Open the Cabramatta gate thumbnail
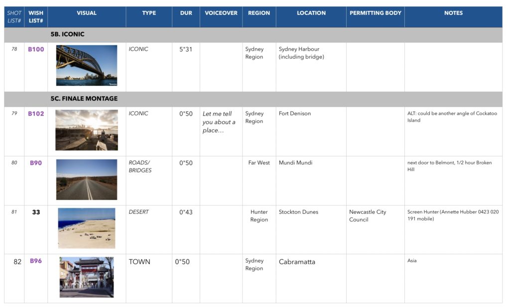 point(87,277)
